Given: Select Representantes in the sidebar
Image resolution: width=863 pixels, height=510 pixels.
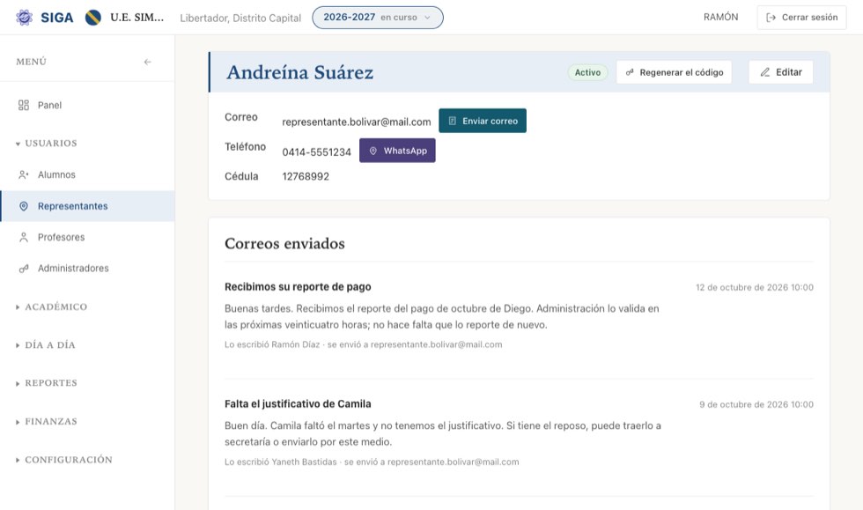Looking at the screenshot, I should point(87,206).
